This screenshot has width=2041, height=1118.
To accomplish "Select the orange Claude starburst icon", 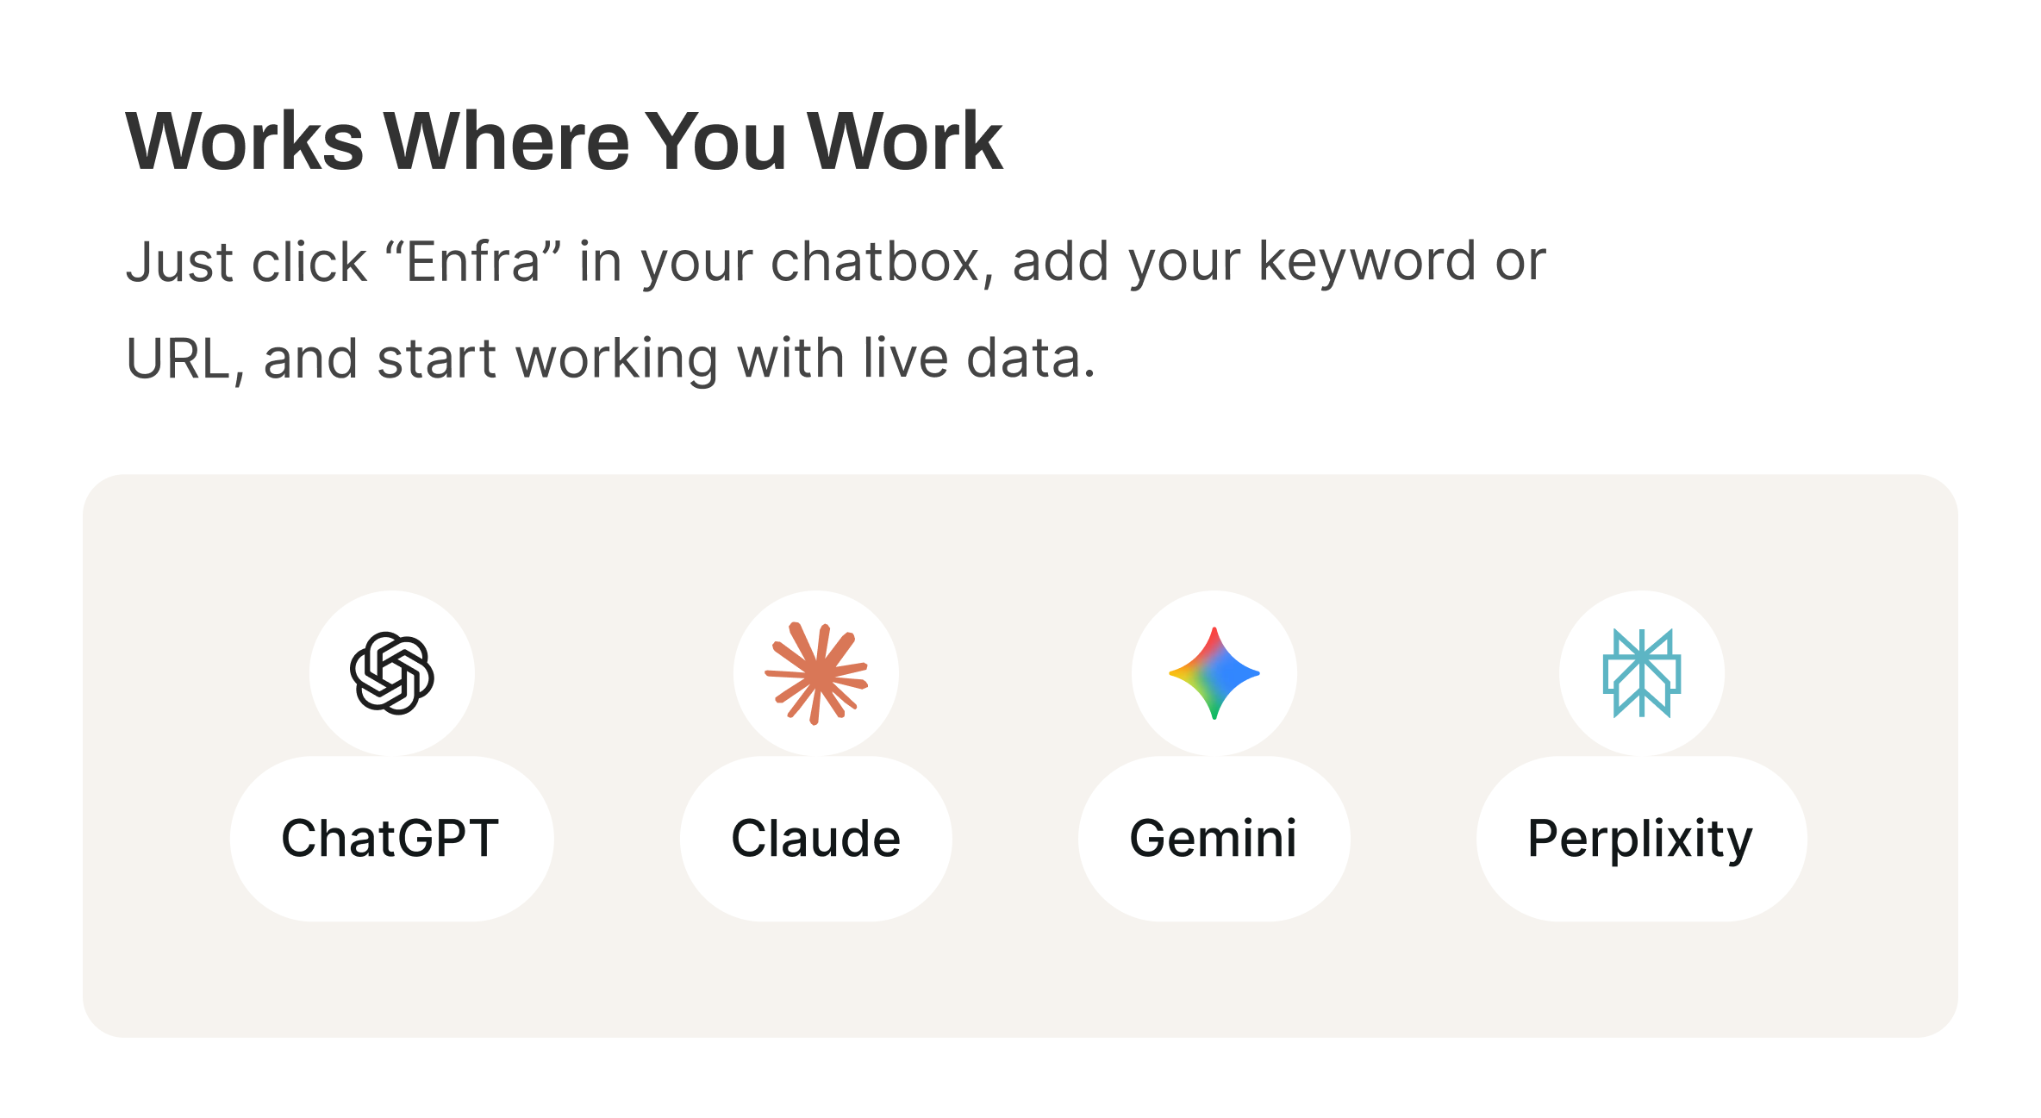I will (816, 673).
